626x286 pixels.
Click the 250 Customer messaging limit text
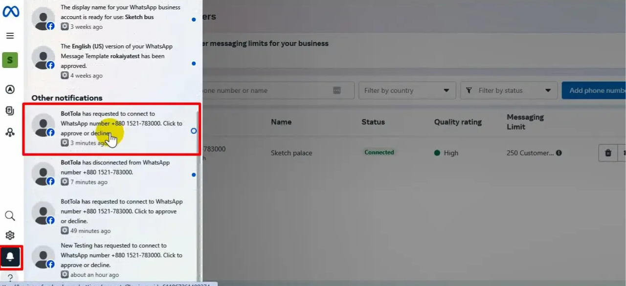tap(530, 153)
